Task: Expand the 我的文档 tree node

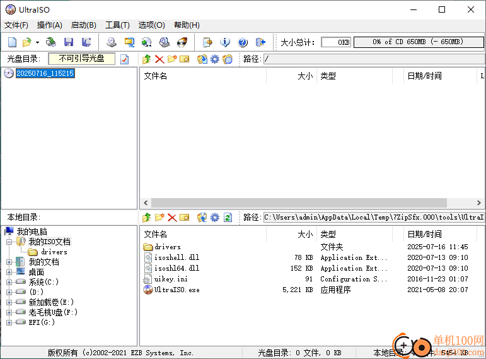Action: 9,262
